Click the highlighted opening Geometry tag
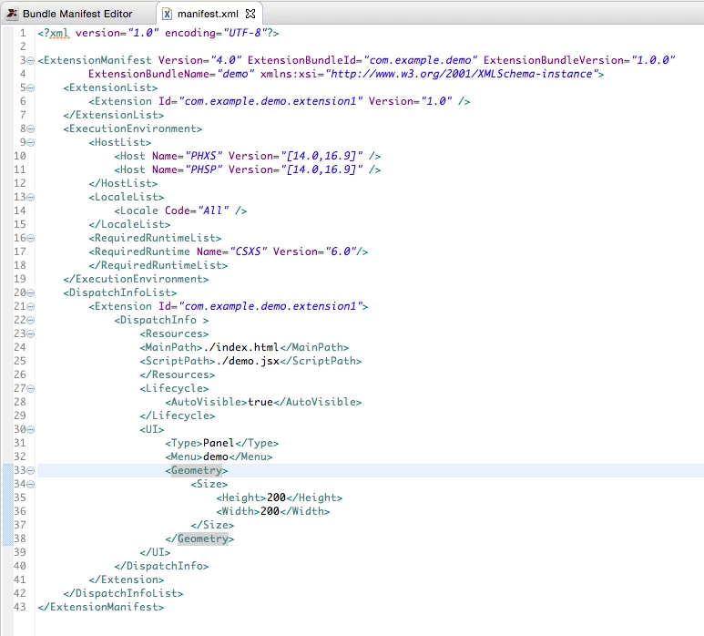The image size is (704, 636). click(197, 470)
